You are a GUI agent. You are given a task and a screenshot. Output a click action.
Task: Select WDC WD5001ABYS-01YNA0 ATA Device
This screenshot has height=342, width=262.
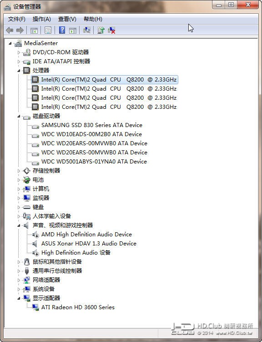click(x=94, y=161)
